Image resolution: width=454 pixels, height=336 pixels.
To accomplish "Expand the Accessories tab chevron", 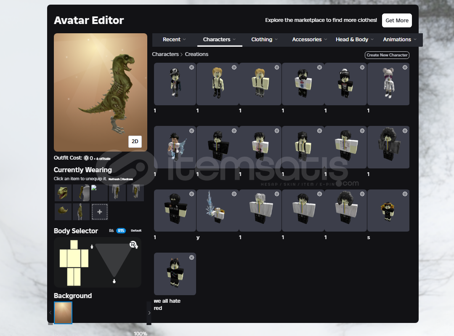I will (326, 40).
